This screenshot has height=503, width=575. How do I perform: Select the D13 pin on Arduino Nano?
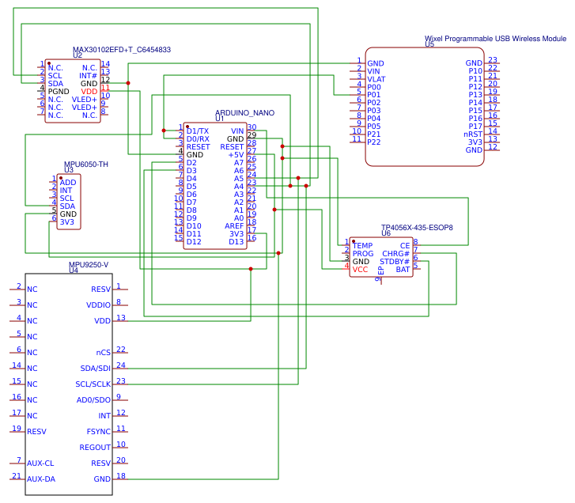point(236,241)
